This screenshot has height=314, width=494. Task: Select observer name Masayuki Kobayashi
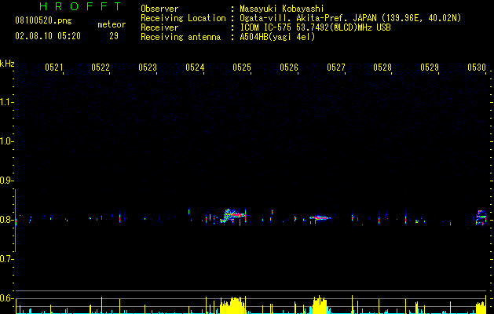282,9
